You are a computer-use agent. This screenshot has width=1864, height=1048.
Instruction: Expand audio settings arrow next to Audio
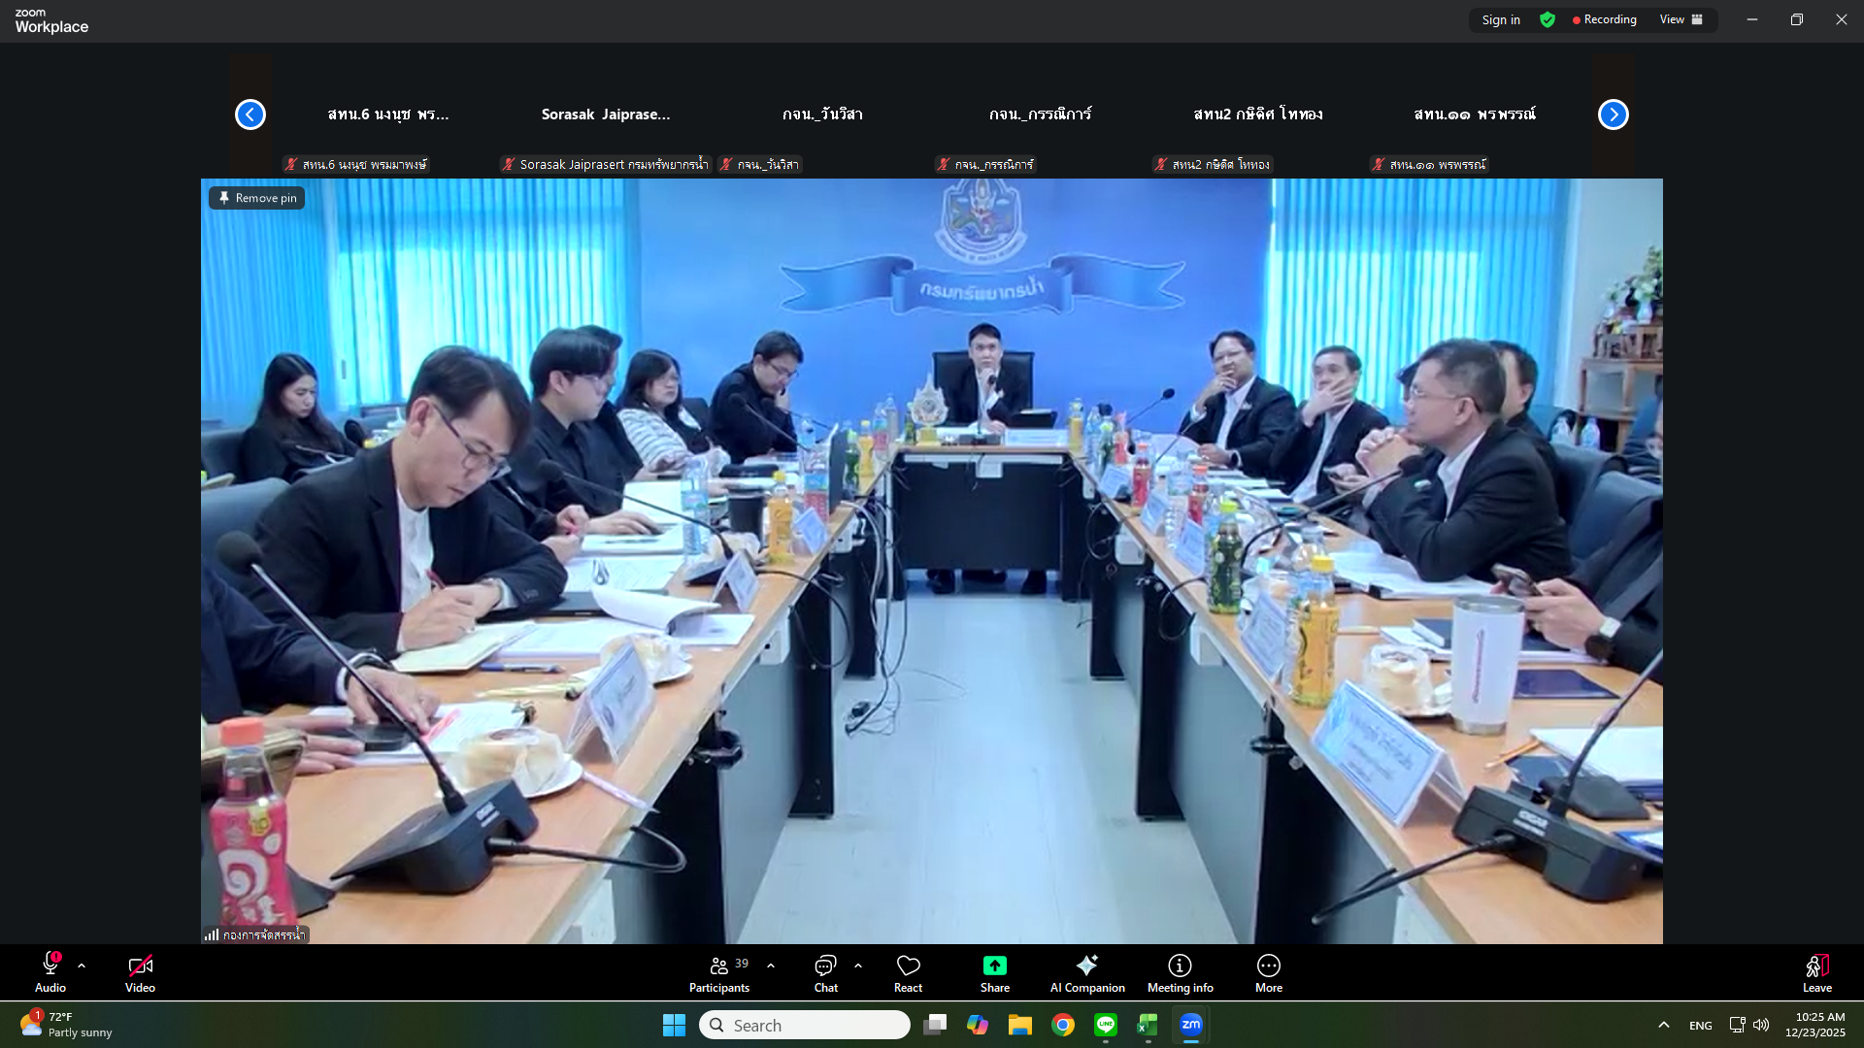click(x=82, y=966)
